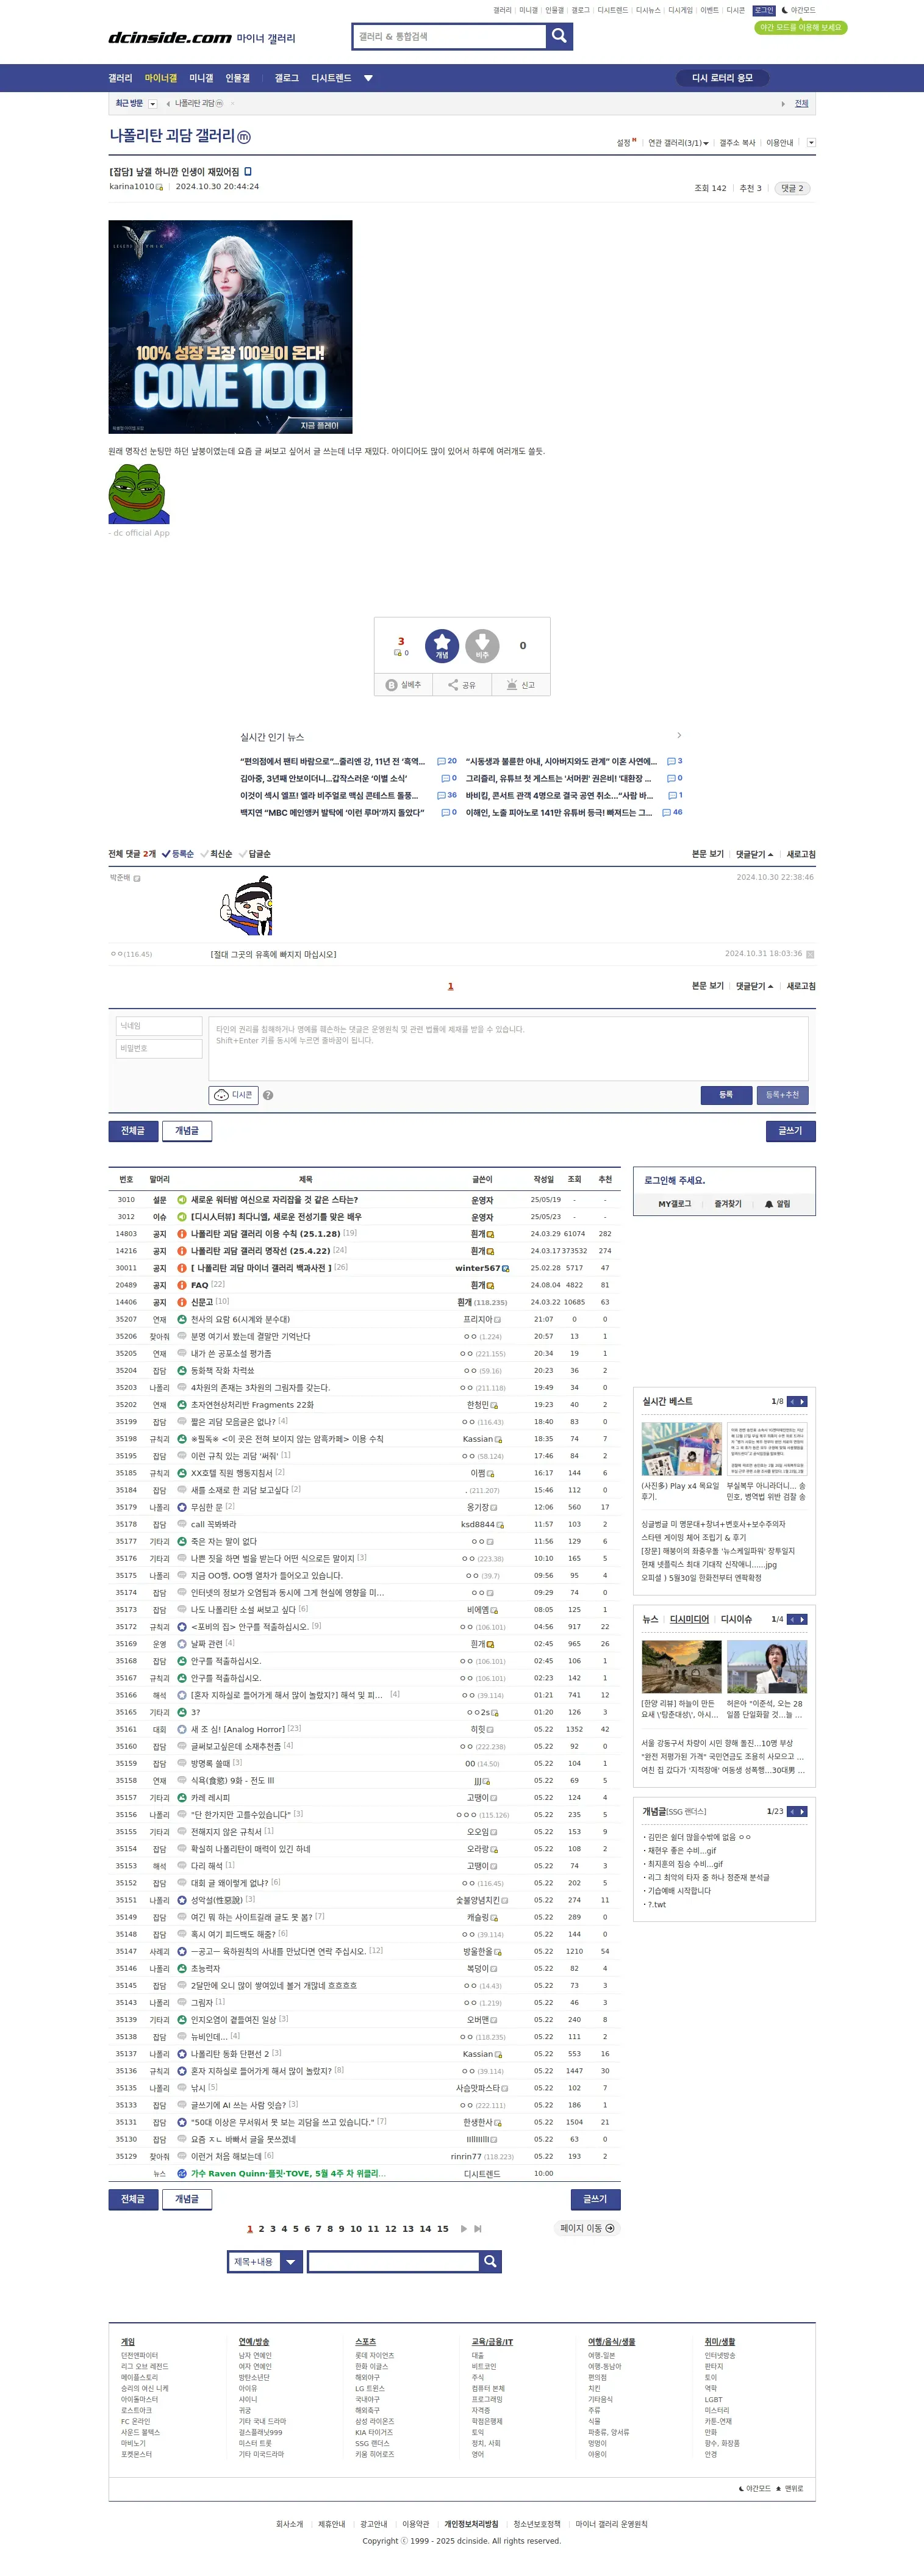This screenshot has height=2576, width=924.
Task: Click the bottom gallery search magnifier button
Action: (490, 2261)
